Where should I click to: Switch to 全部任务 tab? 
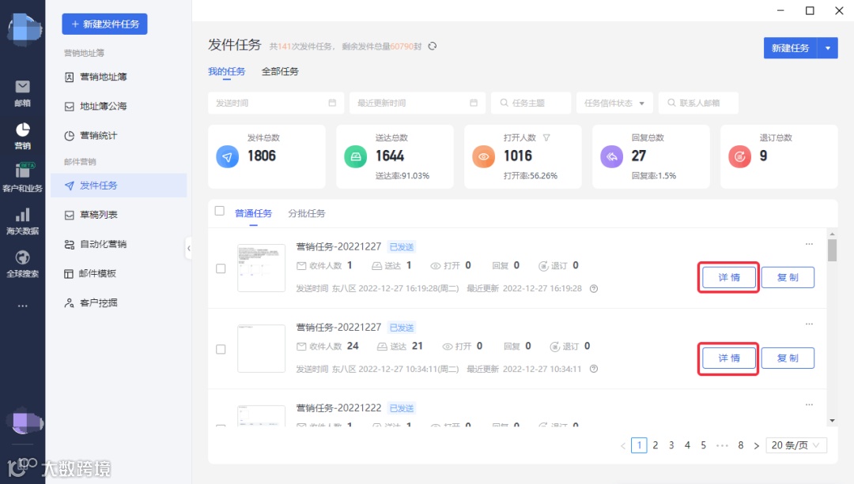pos(280,71)
